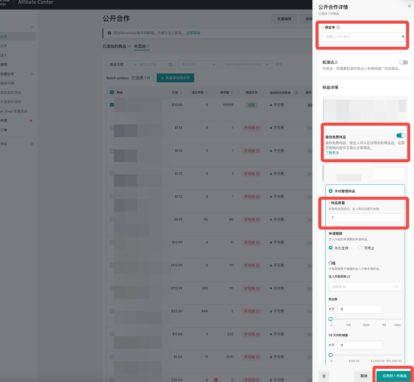Close the 公开合作详情 panel
Image resolution: width=414 pixels, height=382 pixels.
click(x=409, y=6)
